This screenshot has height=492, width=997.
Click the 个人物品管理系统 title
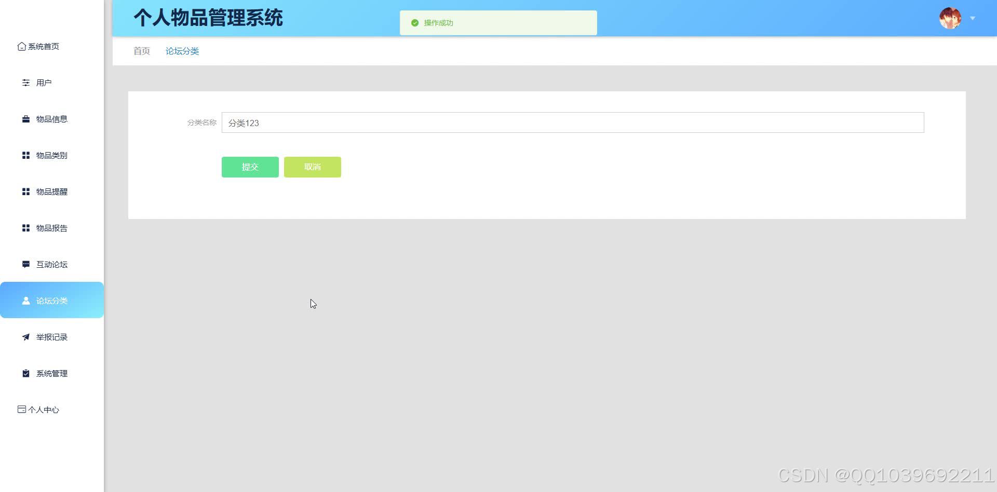(208, 18)
